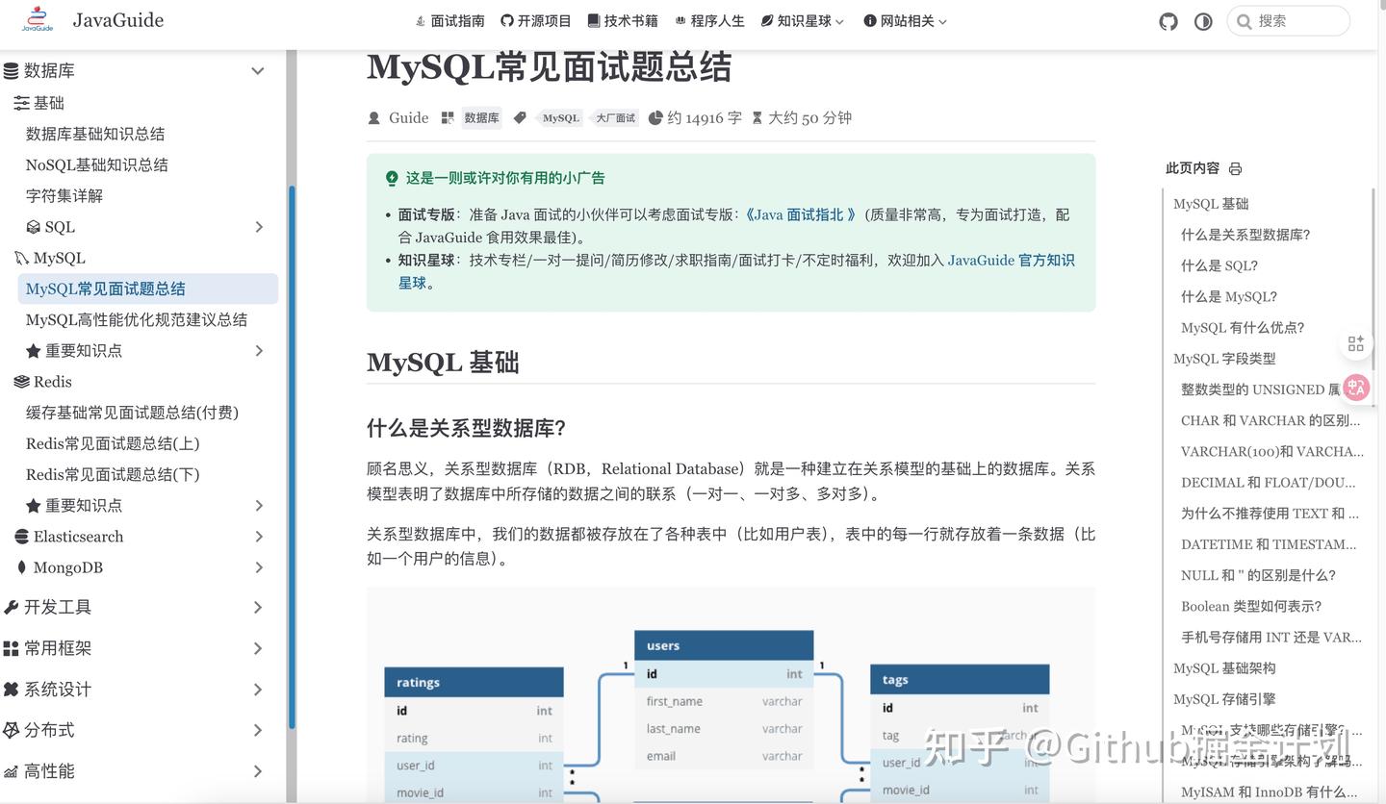Click inside the 搜索 search field

click(x=1290, y=20)
